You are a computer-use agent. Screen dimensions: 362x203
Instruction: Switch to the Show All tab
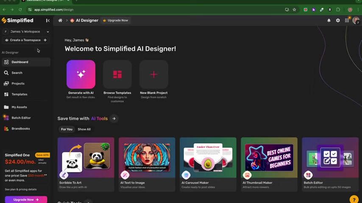tap(84, 129)
